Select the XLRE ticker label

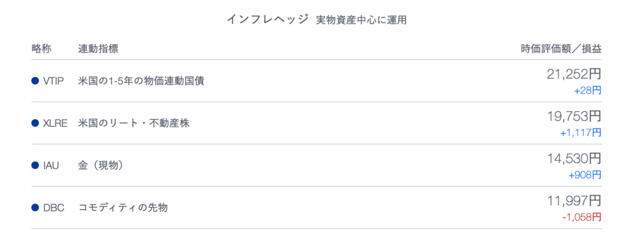click(x=55, y=124)
